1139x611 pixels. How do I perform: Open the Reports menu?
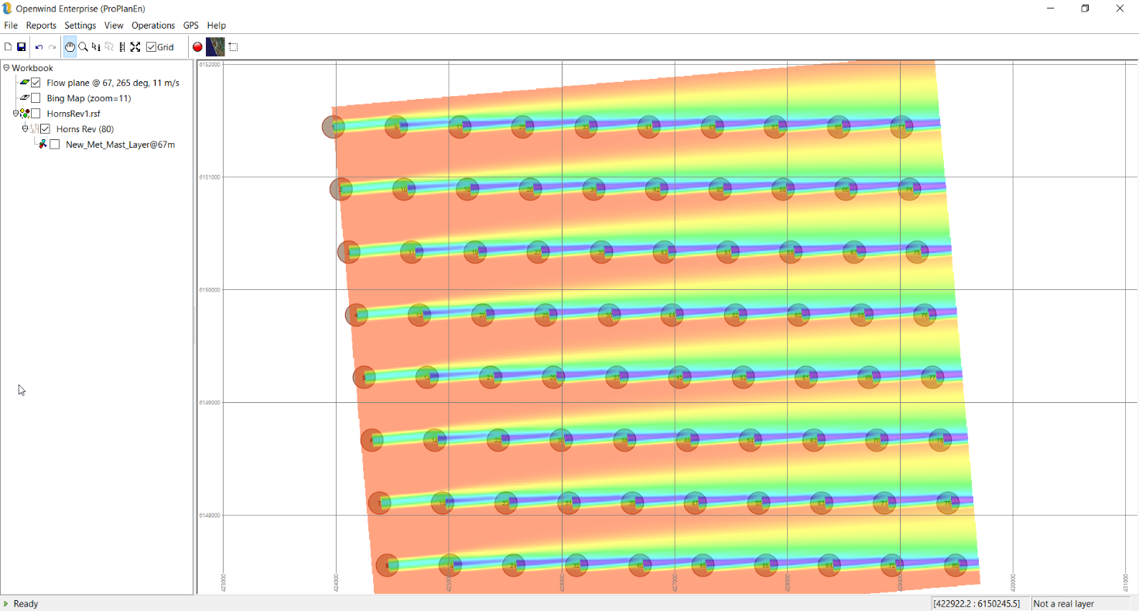click(41, 26)
